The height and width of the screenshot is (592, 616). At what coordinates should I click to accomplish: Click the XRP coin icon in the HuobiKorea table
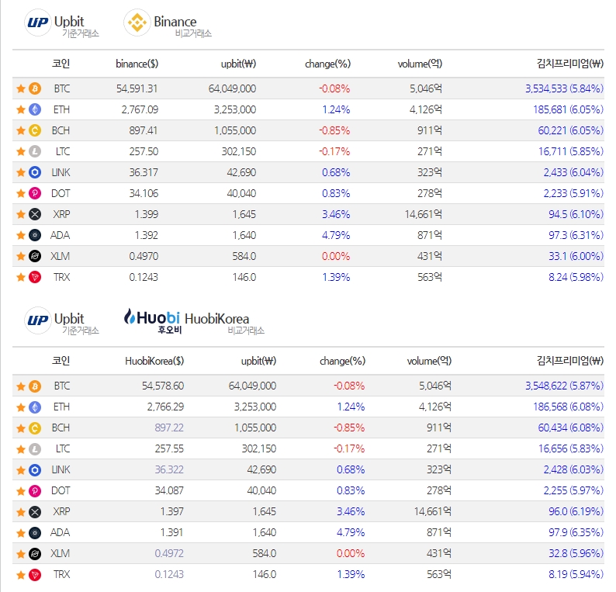pyautogui.click(x=35, y=512)
